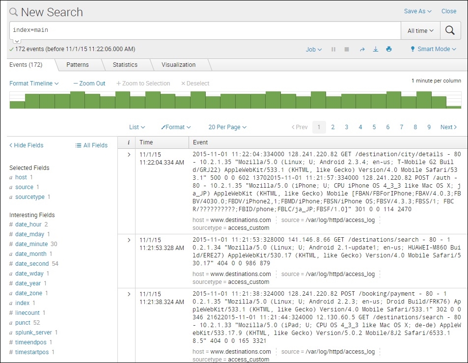468x363 pixels.
Task: Click the magnifying glass search button
Action: pyautogui.click(x=450, y=30)
